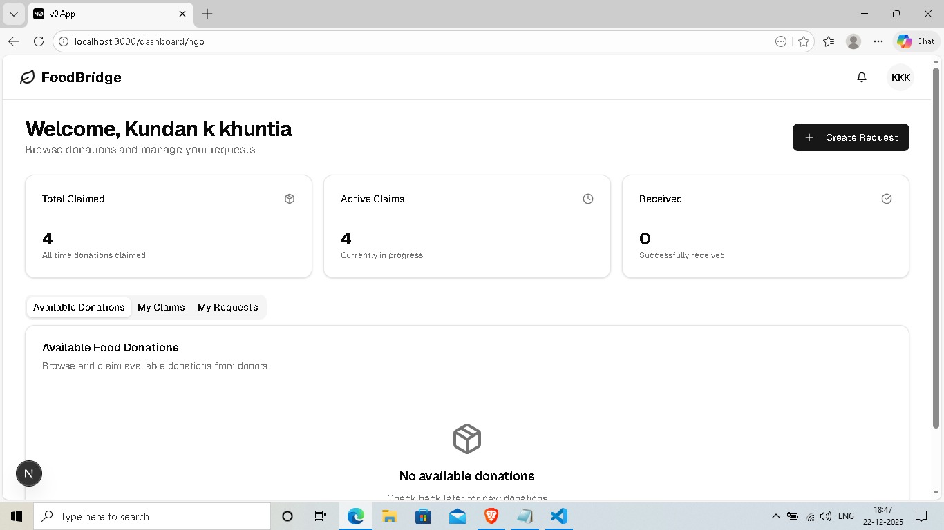Image resolution: width=944 pixels, height=530 pixels.
Task: Click the Create Request button
Action: pyautogui.click(x=851, y=137)
